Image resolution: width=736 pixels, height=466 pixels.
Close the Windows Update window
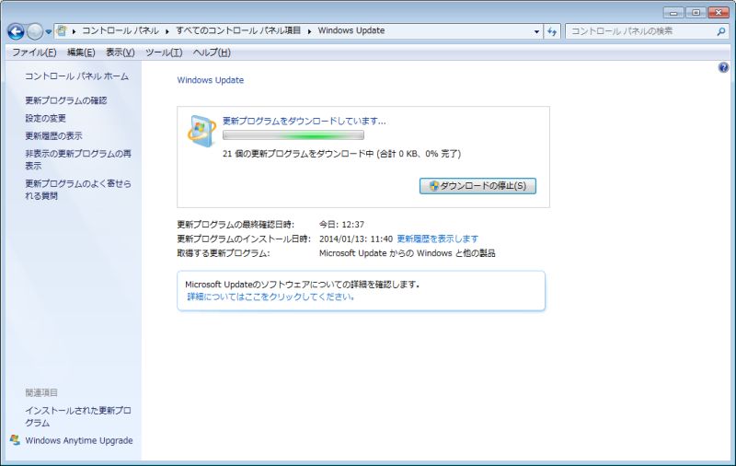(x=719, y=13)
